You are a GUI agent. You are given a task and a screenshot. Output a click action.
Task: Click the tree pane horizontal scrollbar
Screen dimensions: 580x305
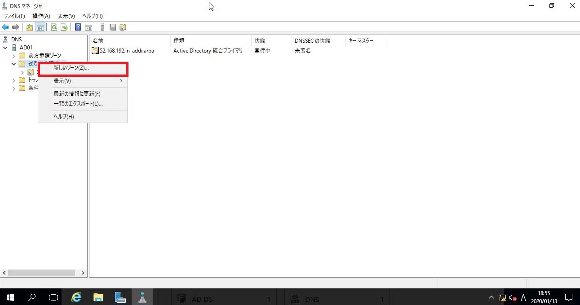pyautogui.click(x=41, y=273)
